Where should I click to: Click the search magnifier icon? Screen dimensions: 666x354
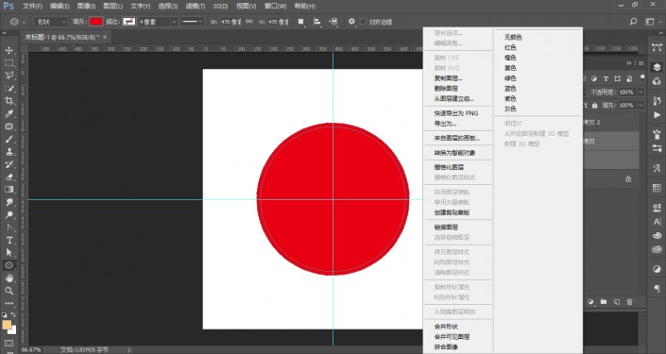pos(633,22)
